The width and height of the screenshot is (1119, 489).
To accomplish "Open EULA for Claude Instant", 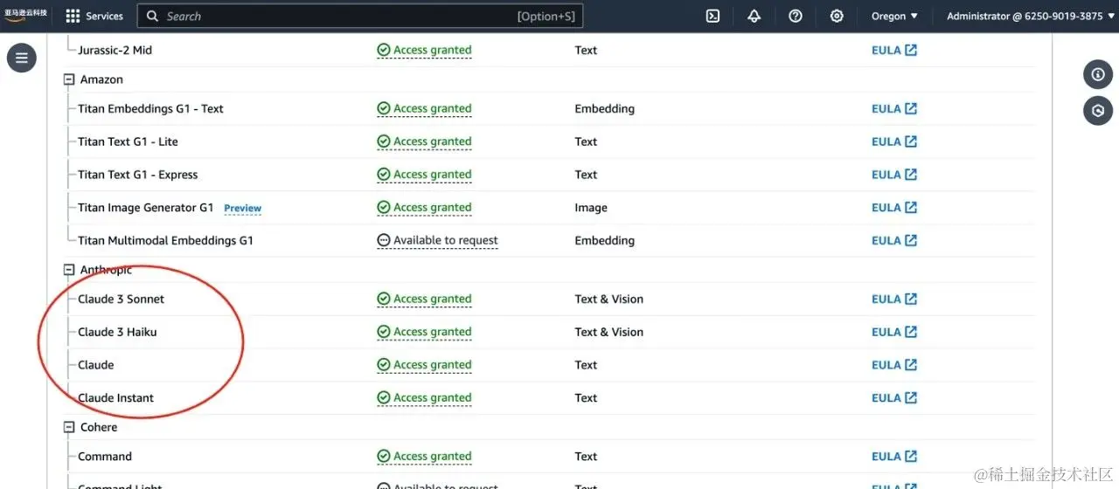I will click(x=894, y=397).
